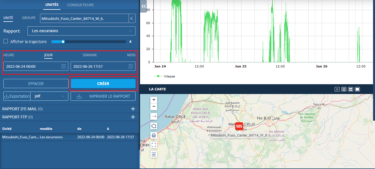Enable the Afficher la trajectoire checkbox

[x=6, y=41]
